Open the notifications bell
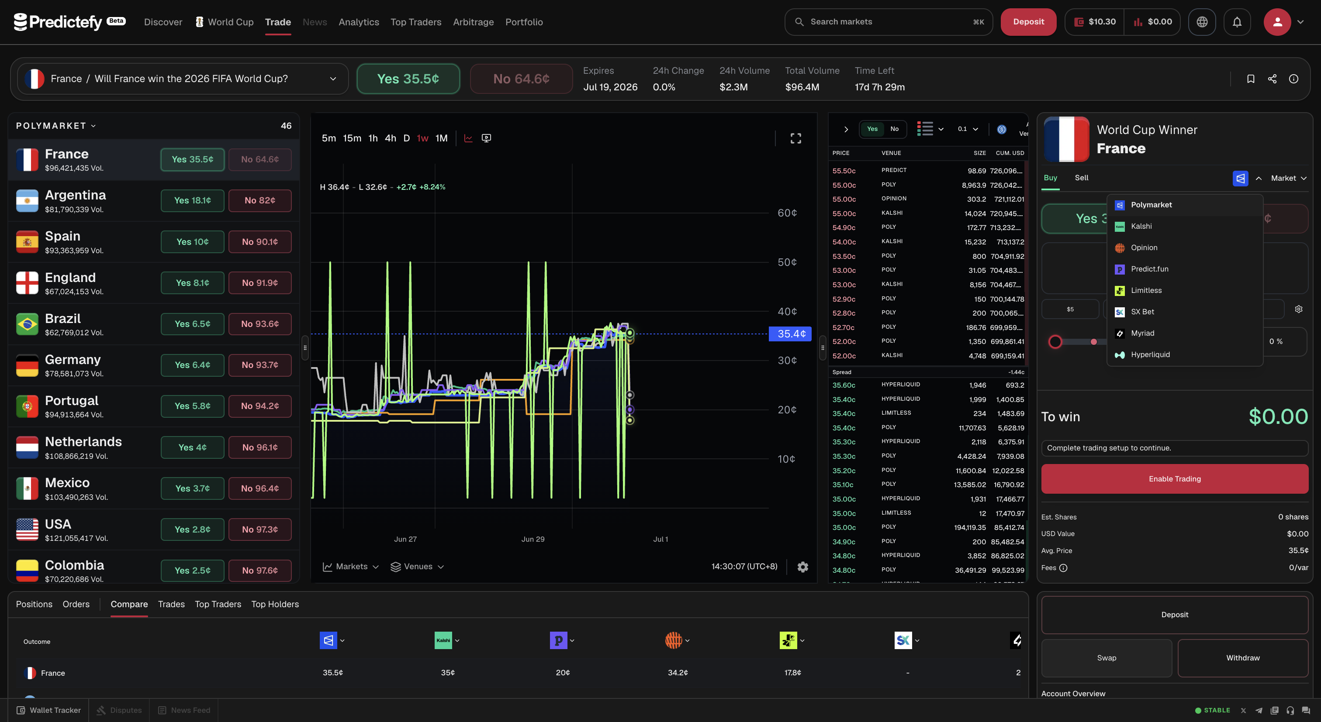1321x722 pixels. tap(1237, 22)
